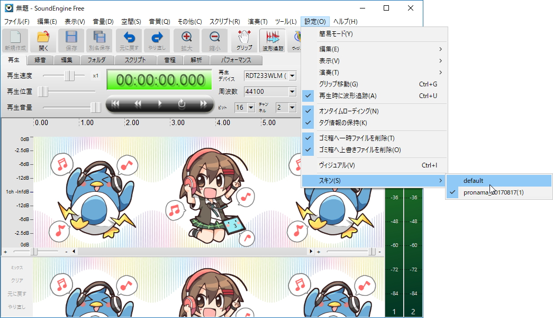Undo with the 元に戻す toolbar icon
This screenshot has width=553, height=318.
pos(129,40)
